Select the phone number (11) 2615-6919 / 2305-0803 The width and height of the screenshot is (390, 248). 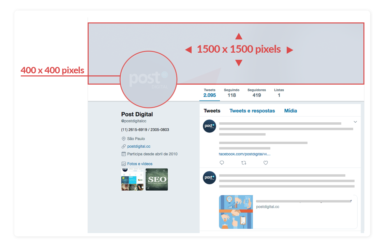point(145,129)
